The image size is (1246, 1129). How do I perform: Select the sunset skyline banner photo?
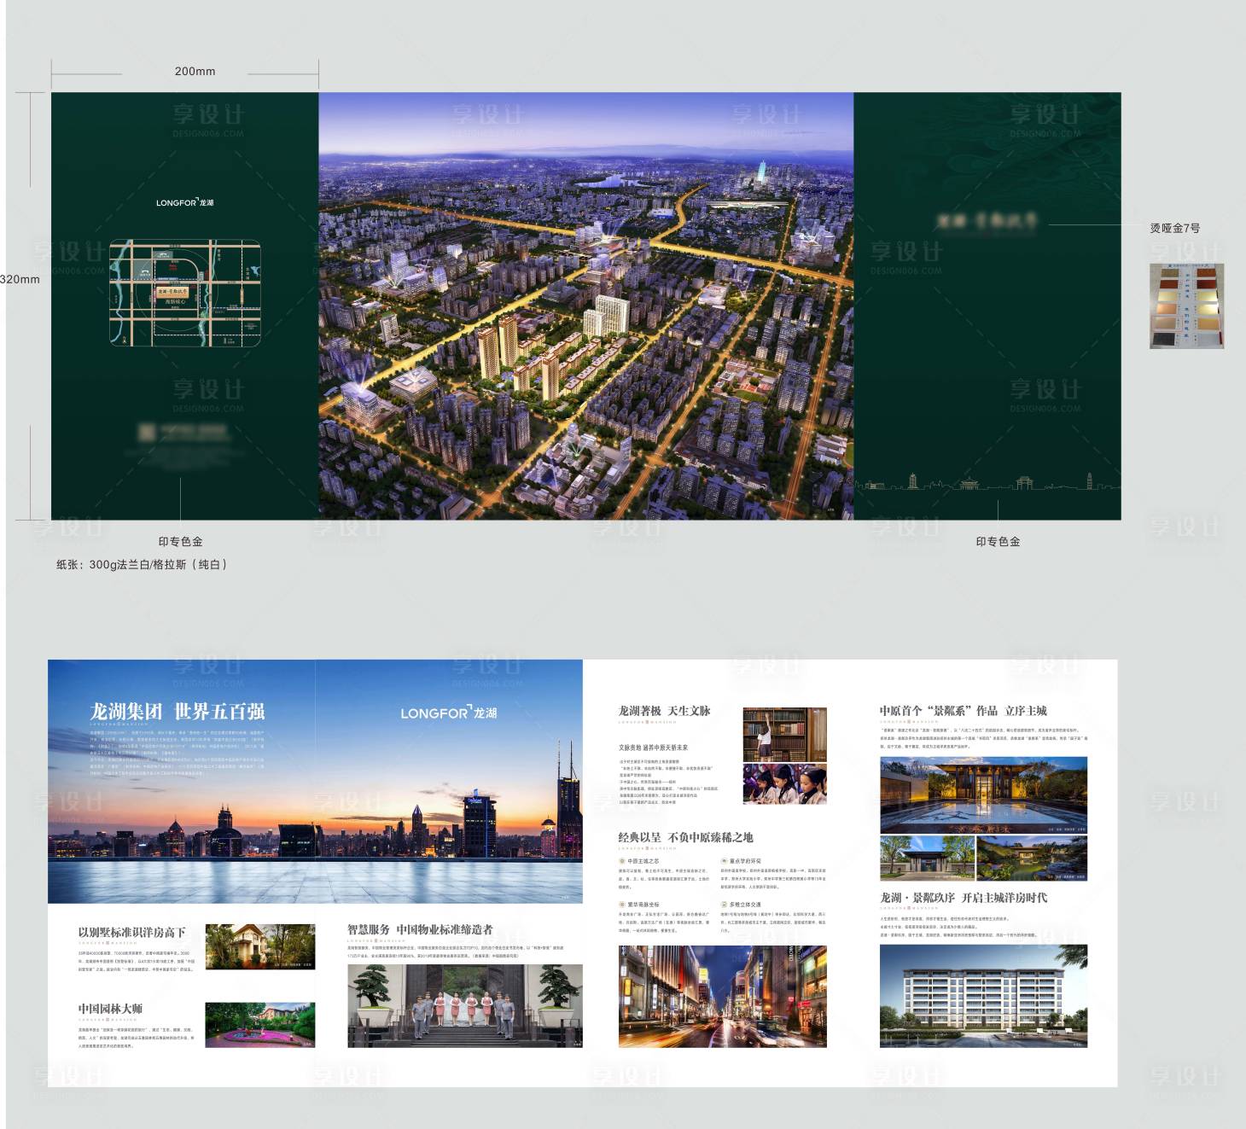click(315, 781)
